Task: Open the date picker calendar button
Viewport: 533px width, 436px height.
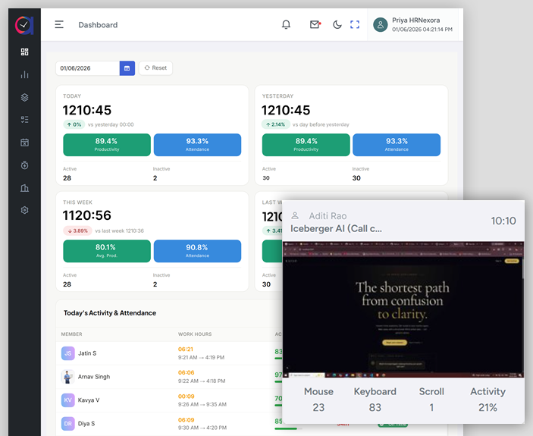Action: tap(127, 68)
